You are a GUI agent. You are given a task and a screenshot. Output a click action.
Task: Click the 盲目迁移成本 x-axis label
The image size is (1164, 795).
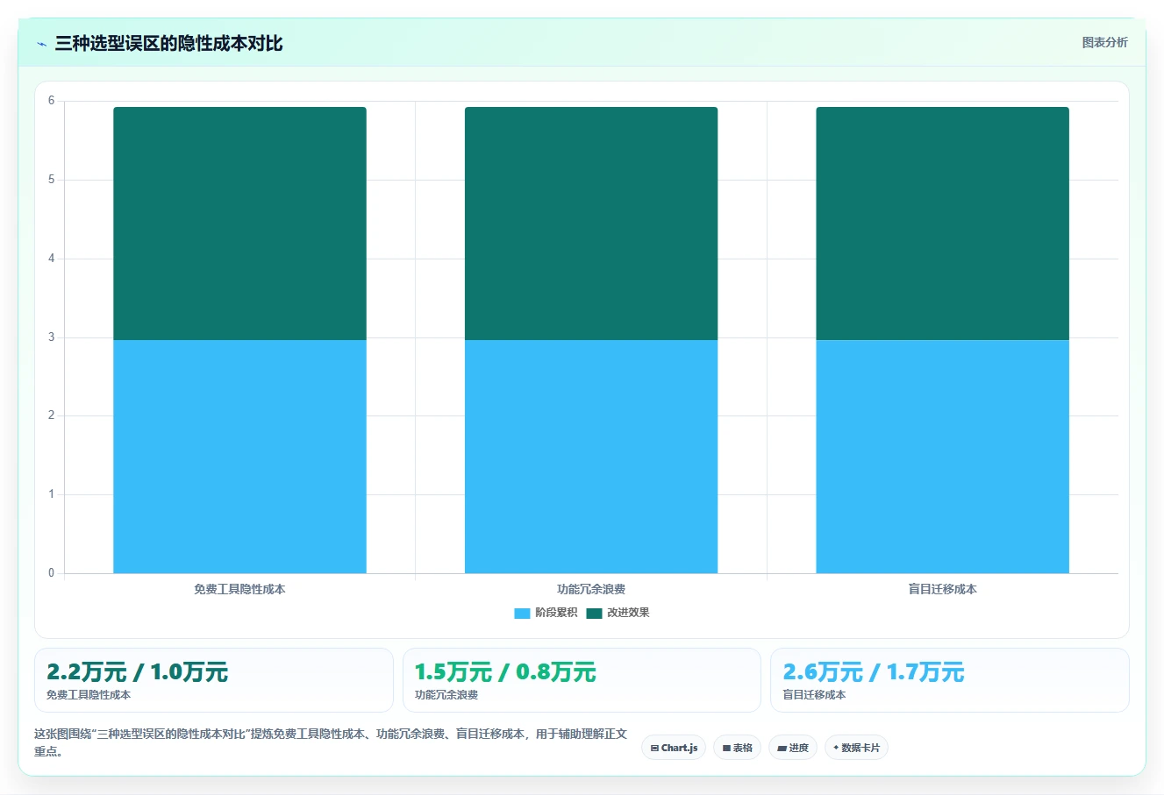942,589
